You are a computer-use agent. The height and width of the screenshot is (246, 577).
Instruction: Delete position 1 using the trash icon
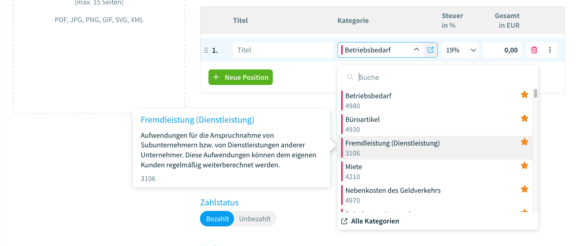534,49
